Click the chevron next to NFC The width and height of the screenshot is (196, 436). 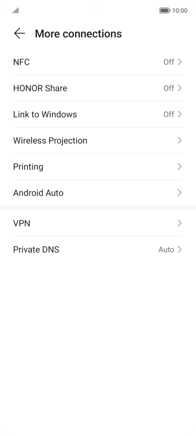[x=179, y=62]
